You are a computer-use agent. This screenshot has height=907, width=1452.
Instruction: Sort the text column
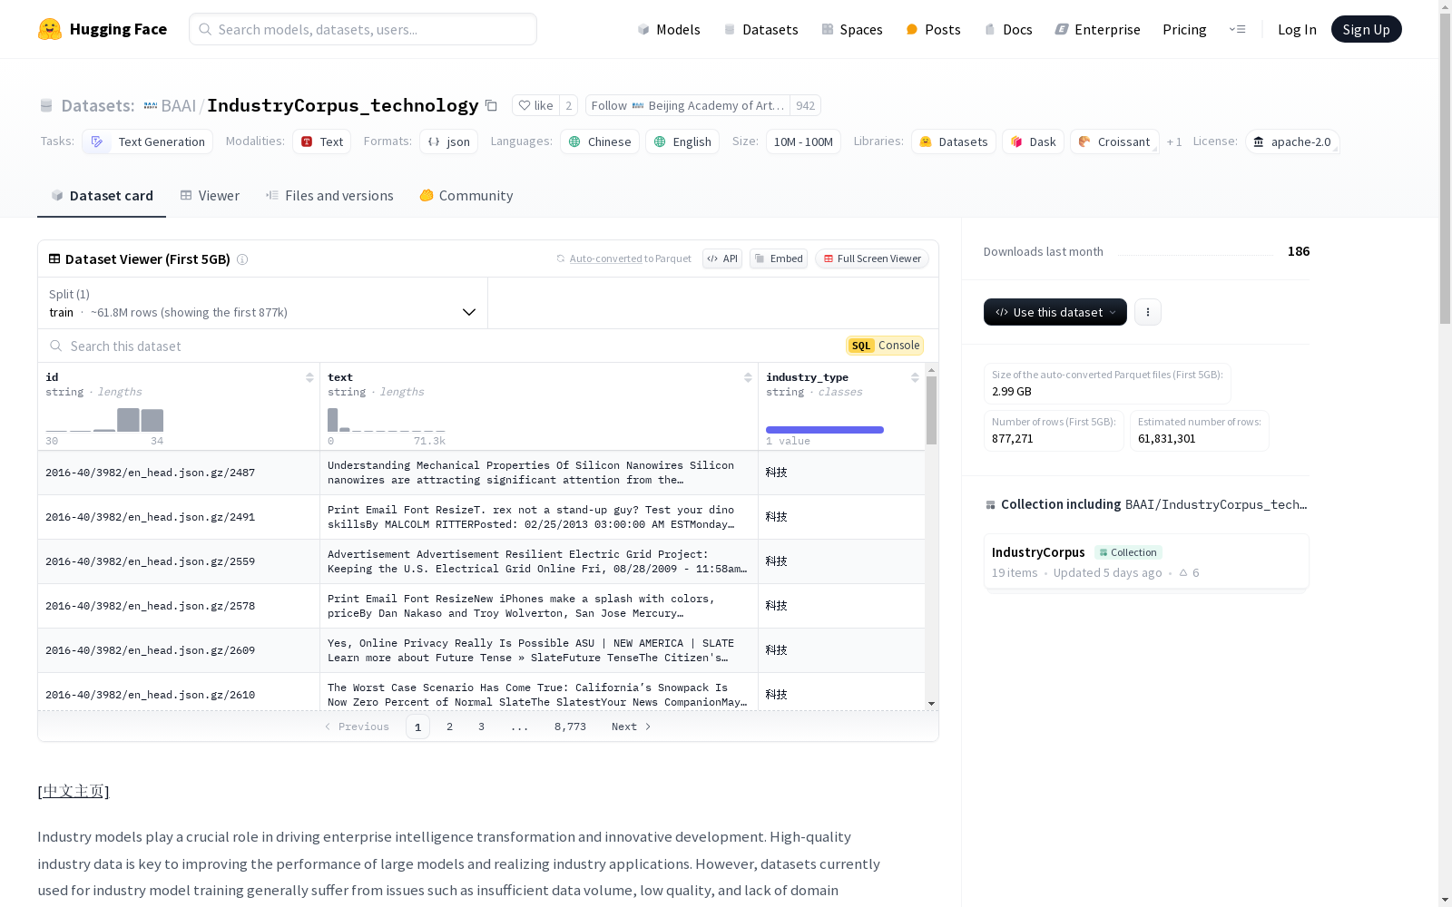pos(748,377)
